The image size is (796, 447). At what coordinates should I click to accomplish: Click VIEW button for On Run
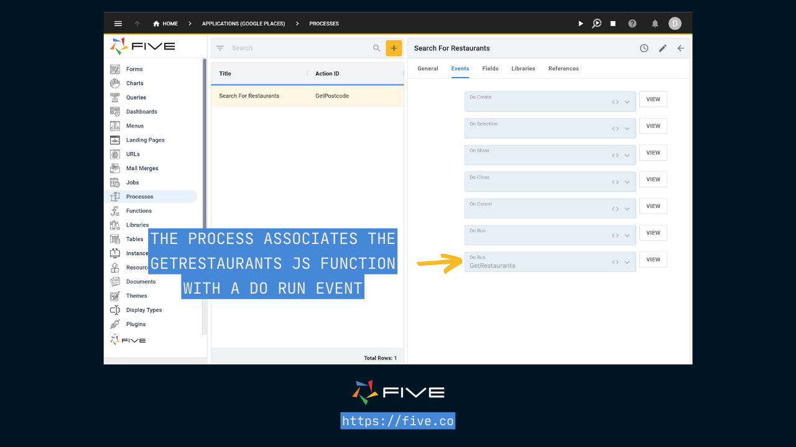(x=653, y=233)
